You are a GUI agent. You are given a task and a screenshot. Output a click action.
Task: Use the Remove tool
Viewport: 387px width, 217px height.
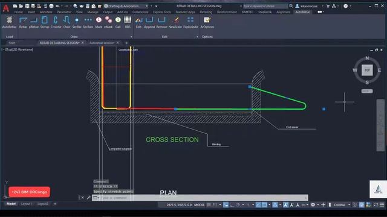(161, 22)
